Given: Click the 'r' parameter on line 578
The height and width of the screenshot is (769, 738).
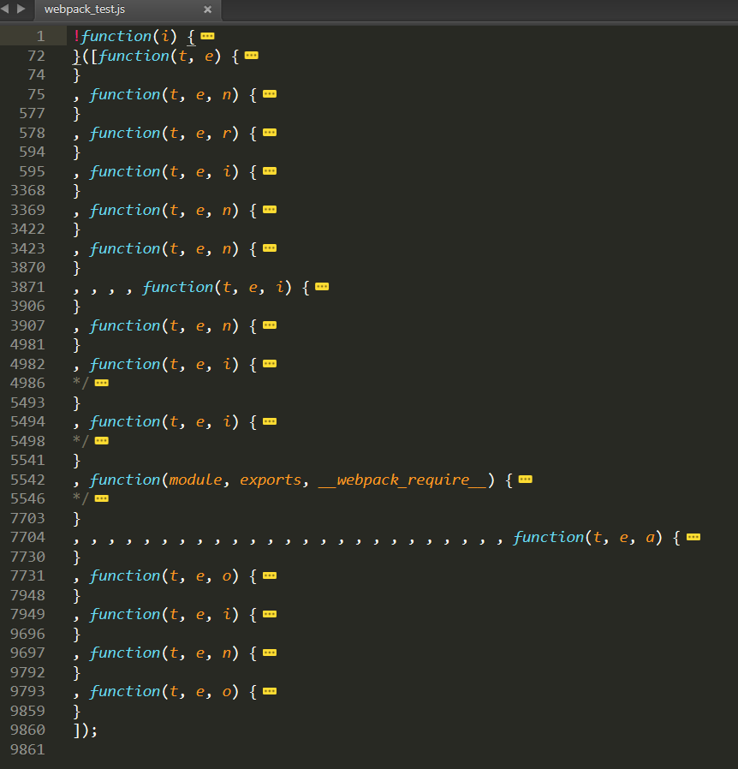Looking at the screenshot, I should point(227,133).
